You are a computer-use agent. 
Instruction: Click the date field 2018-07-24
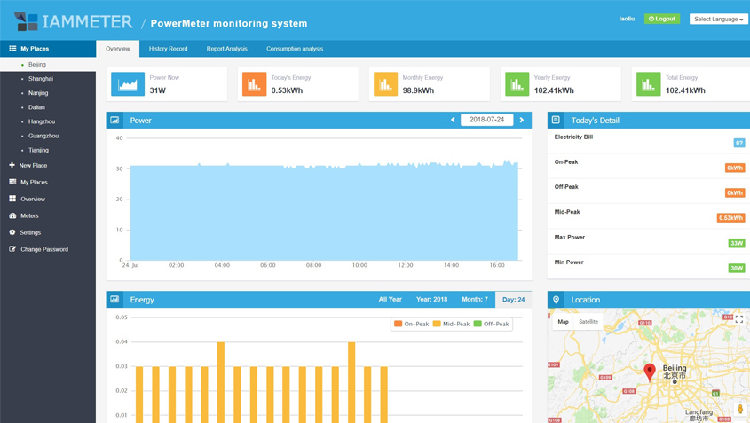click(486, 120)
